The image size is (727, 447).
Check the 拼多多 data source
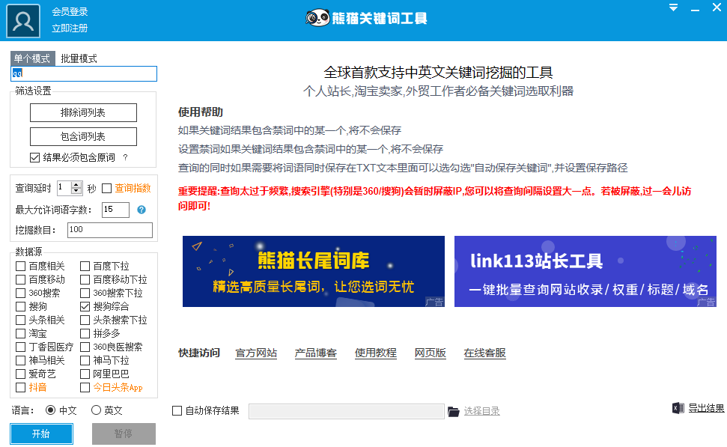click(x=85, y=333)
